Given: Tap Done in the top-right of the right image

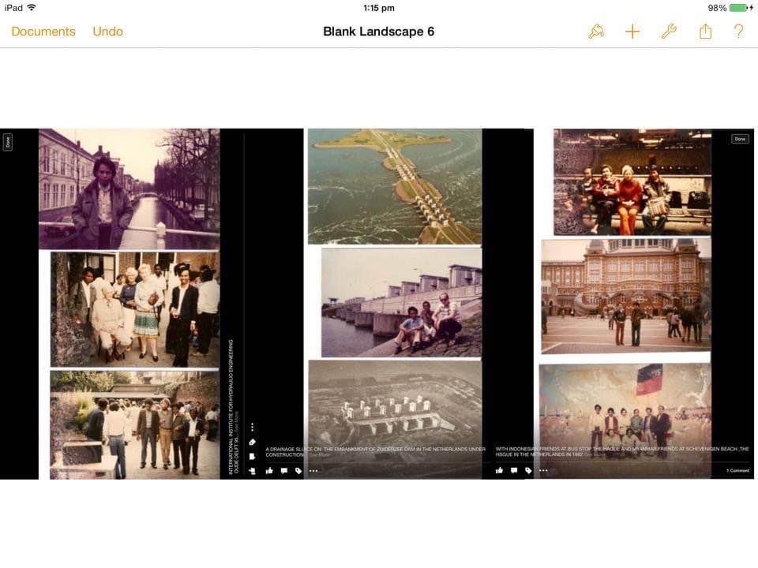Looking at the screenshot, I should tap(740, 139).
